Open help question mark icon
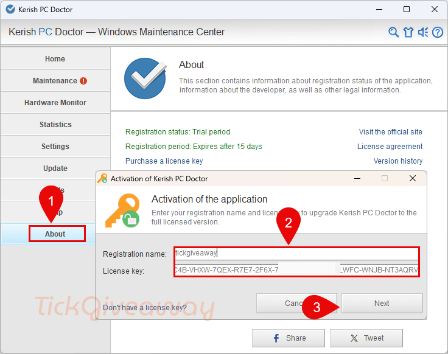The width and height of the screenshot is (448, 354). (x=438, y=32)
